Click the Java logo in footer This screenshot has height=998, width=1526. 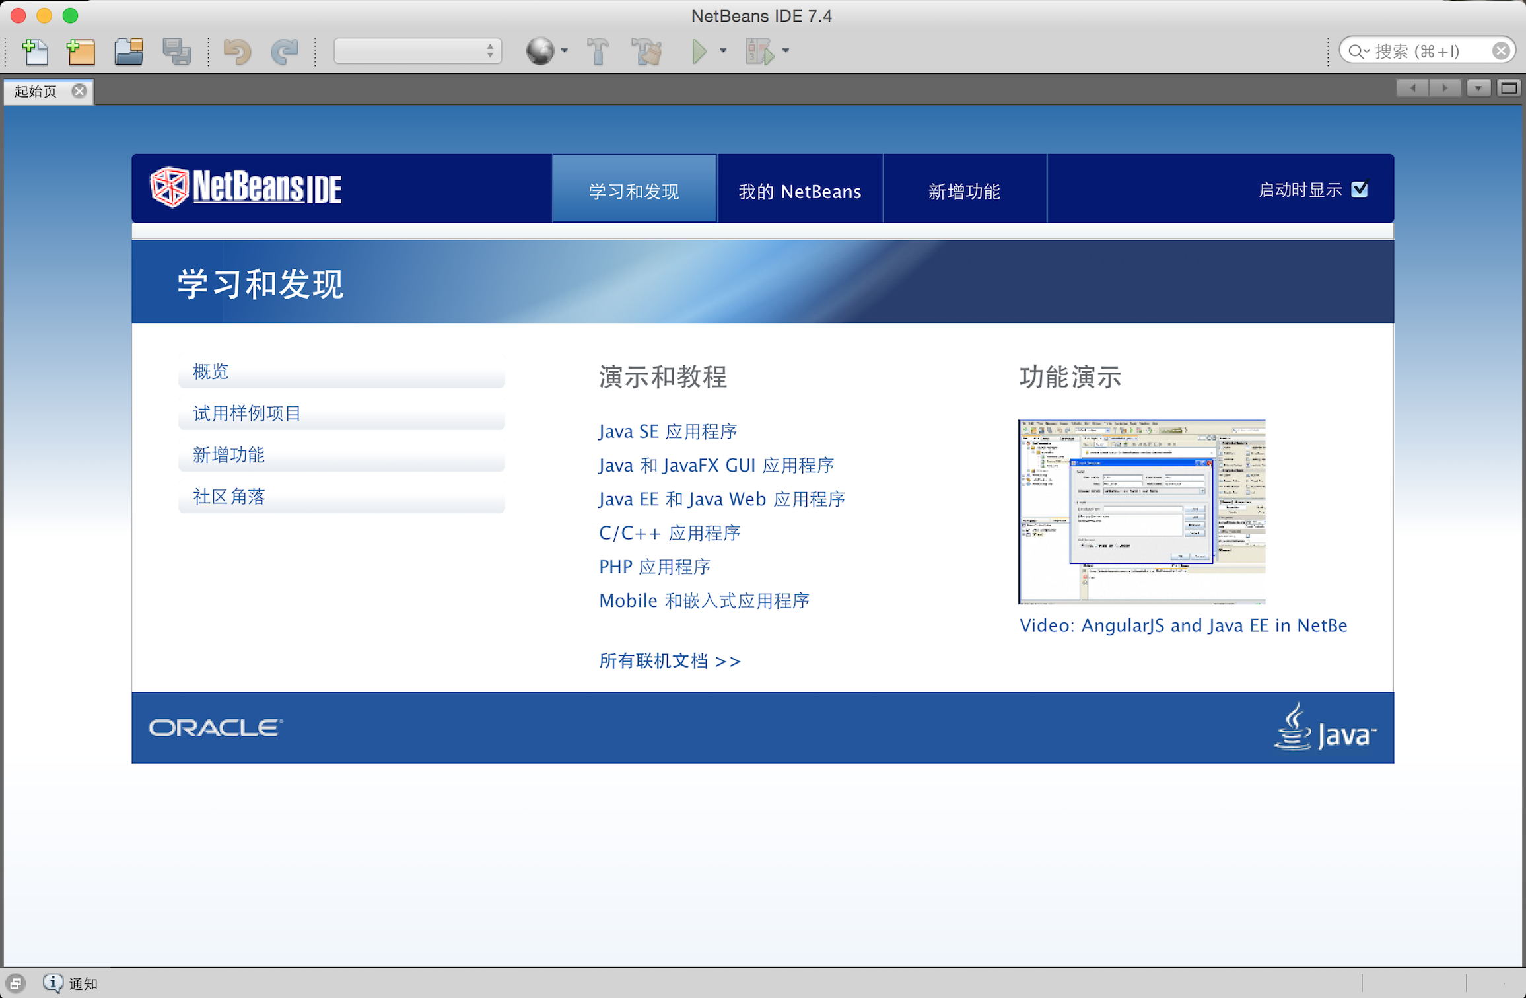click(x=1325, y=727)
